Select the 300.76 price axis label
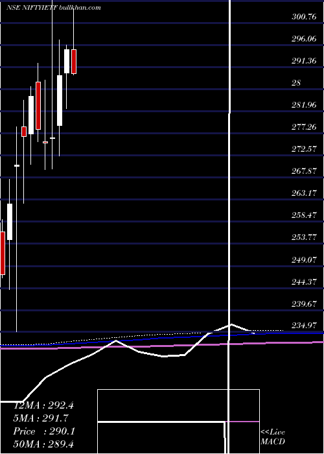The image size is (324, 454). (304, 17)
